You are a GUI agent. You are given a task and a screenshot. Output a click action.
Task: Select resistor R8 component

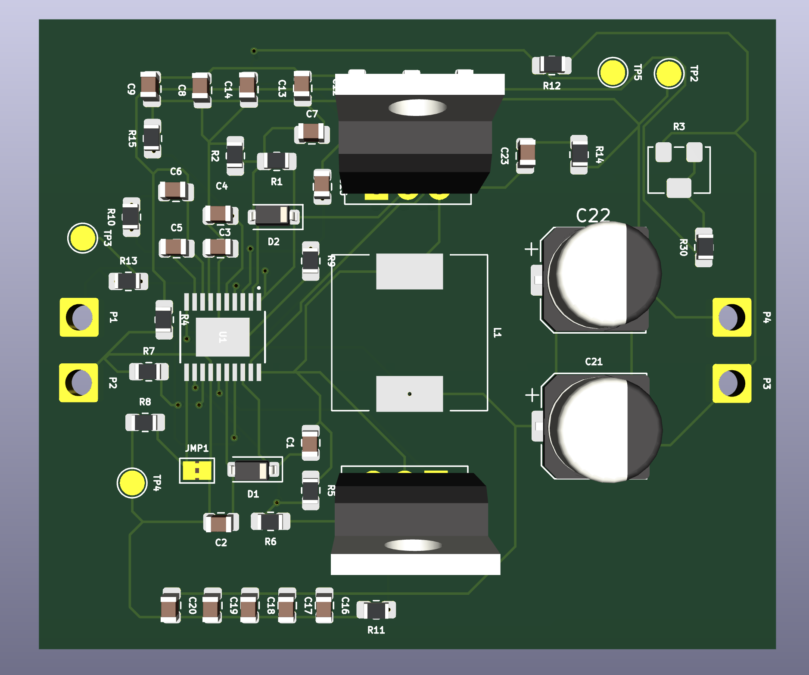point(145,422)
